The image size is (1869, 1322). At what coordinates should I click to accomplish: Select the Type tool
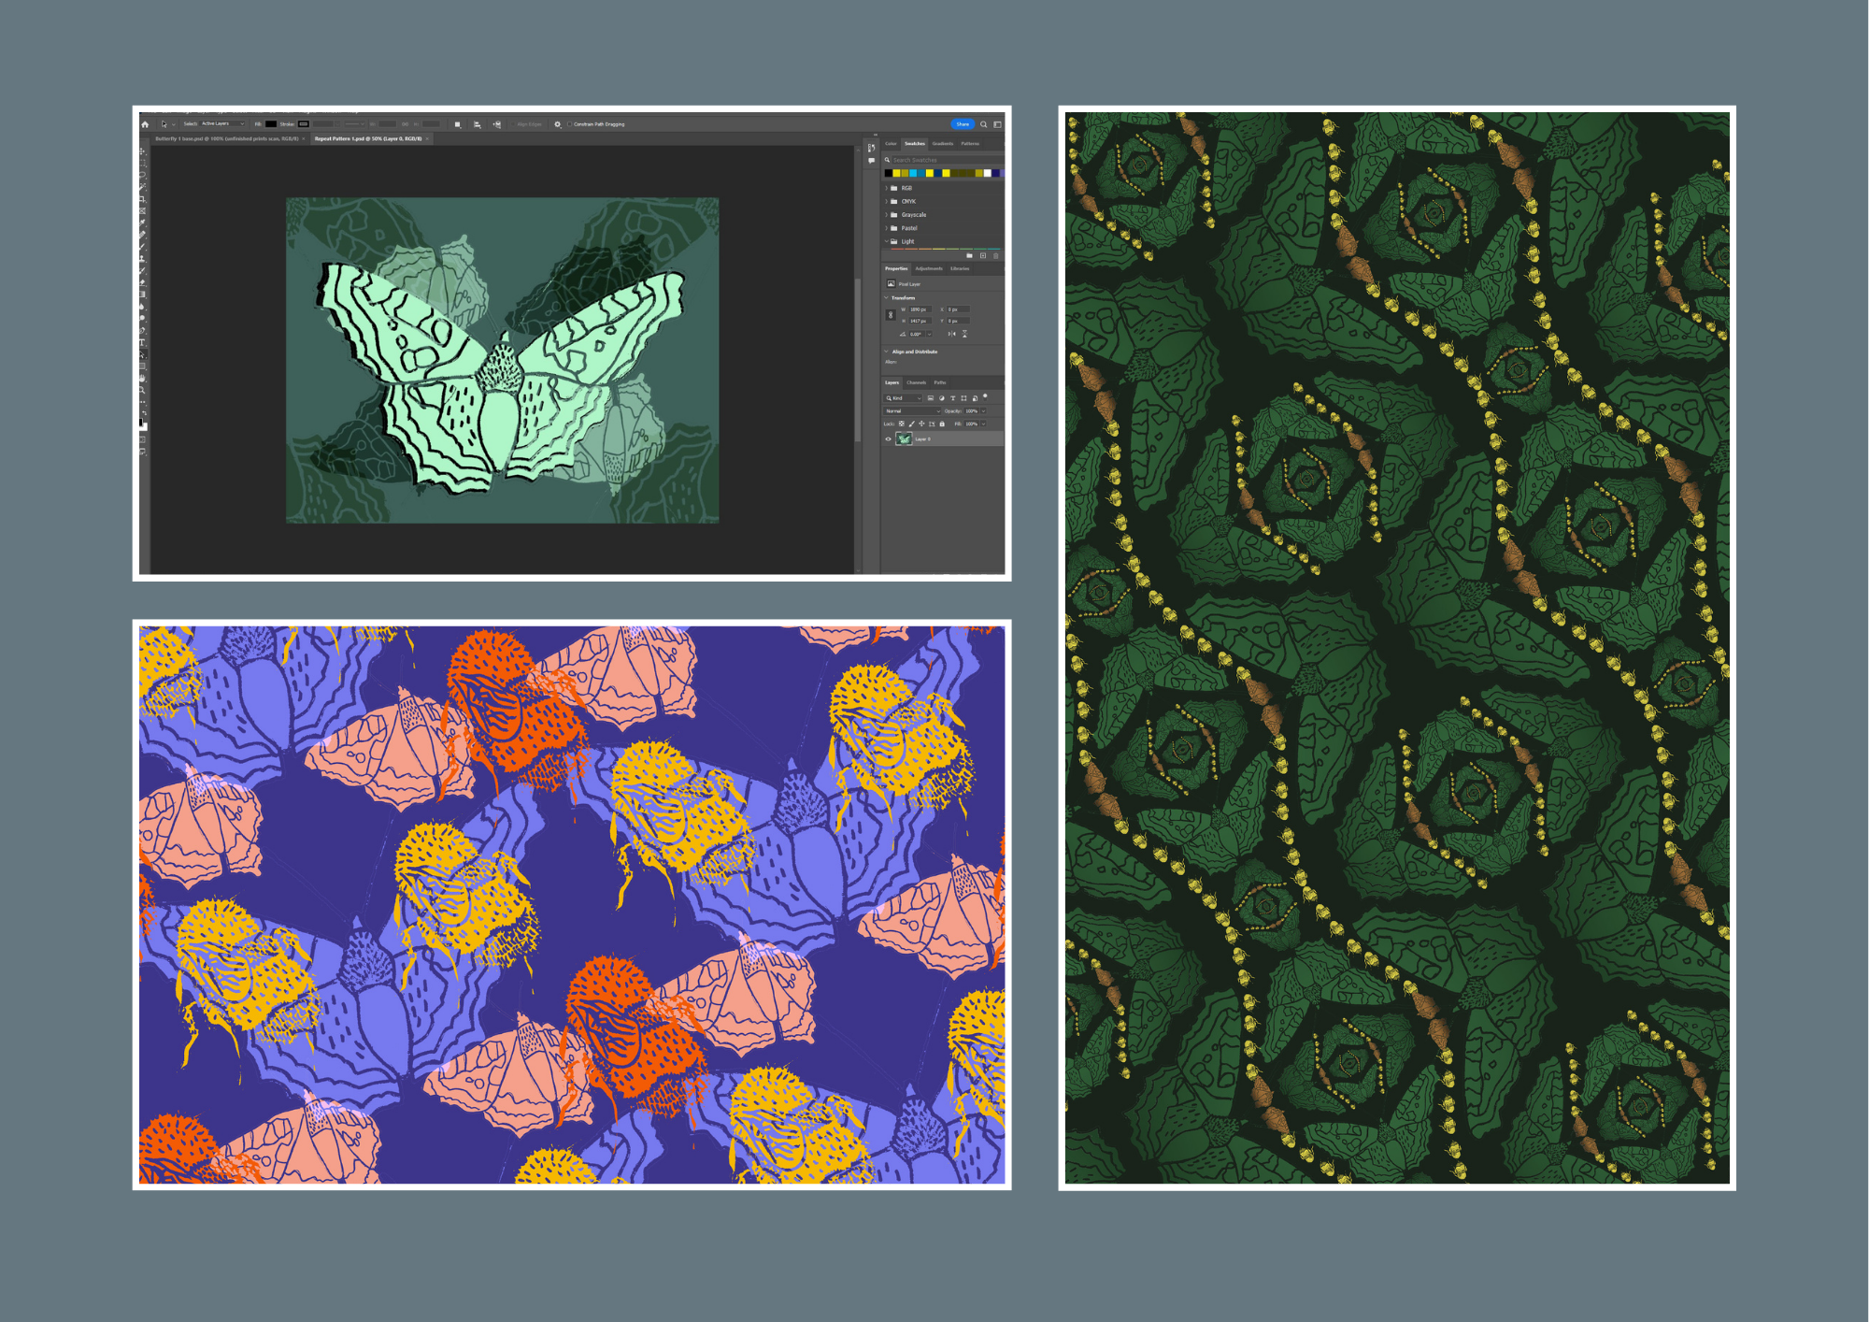click(x=142, y=343)
